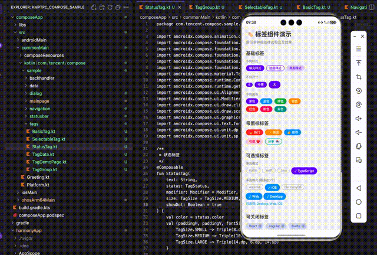Click the emulator @ symbol icon
Image resolution: width=377 pixels, height=255 pixels.
(359, 104)
